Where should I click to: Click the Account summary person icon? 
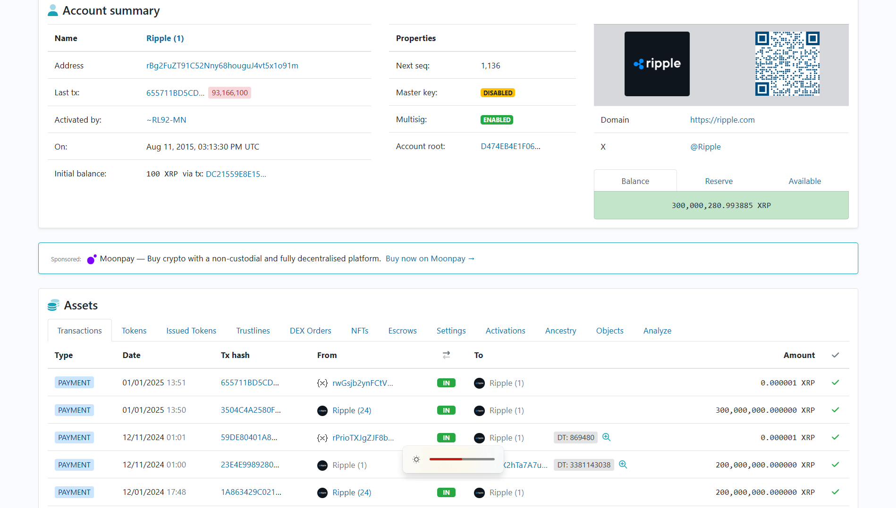point(53,10)
